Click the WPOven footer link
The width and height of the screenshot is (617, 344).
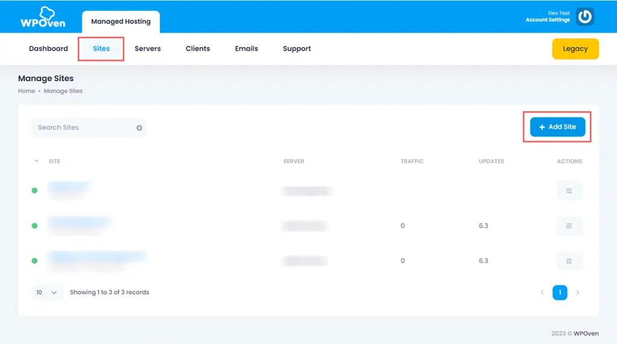(586, 333)
